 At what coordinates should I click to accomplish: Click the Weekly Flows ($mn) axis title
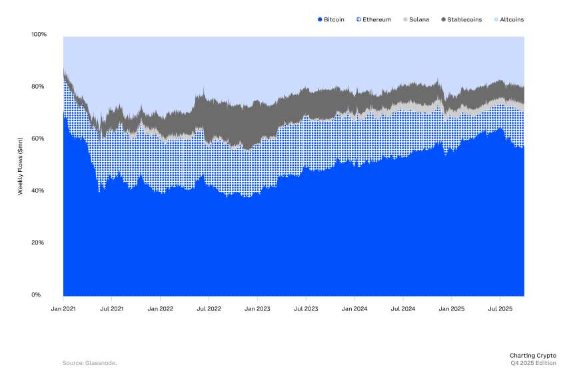[x=21, y=166]
